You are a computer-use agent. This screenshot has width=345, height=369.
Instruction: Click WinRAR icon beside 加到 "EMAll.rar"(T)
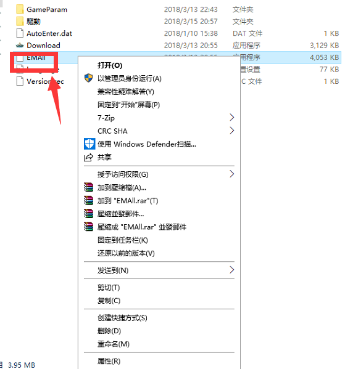click(x=88, y=200)
